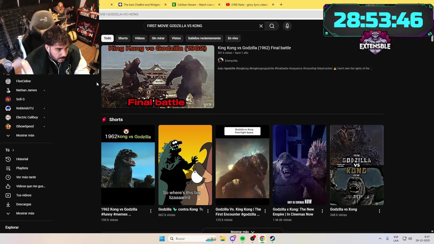Close the Naits - glory browser tab
Image resolution: width=434 pixels, height=244 pixels.
pyautogui.click(x=273, y=5)
